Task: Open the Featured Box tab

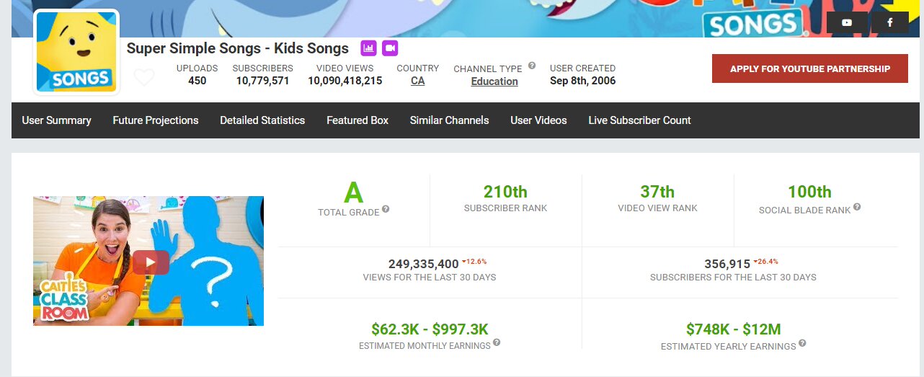Action: click(x=357, y=120)
